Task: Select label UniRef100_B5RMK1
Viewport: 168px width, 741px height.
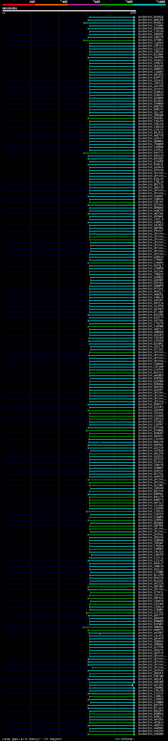Action: pyautogui.click(x=151, y=494)
